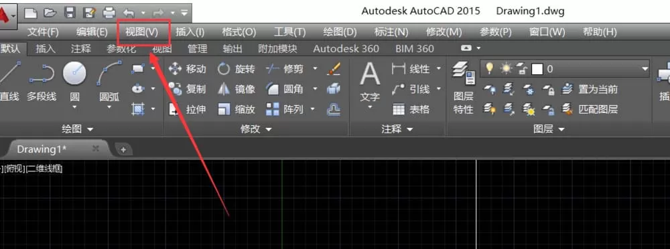Open the undo history dropdown arrow
Viewport: 670px width, 249px height.
pyautogui.click(x=143, y=13)
